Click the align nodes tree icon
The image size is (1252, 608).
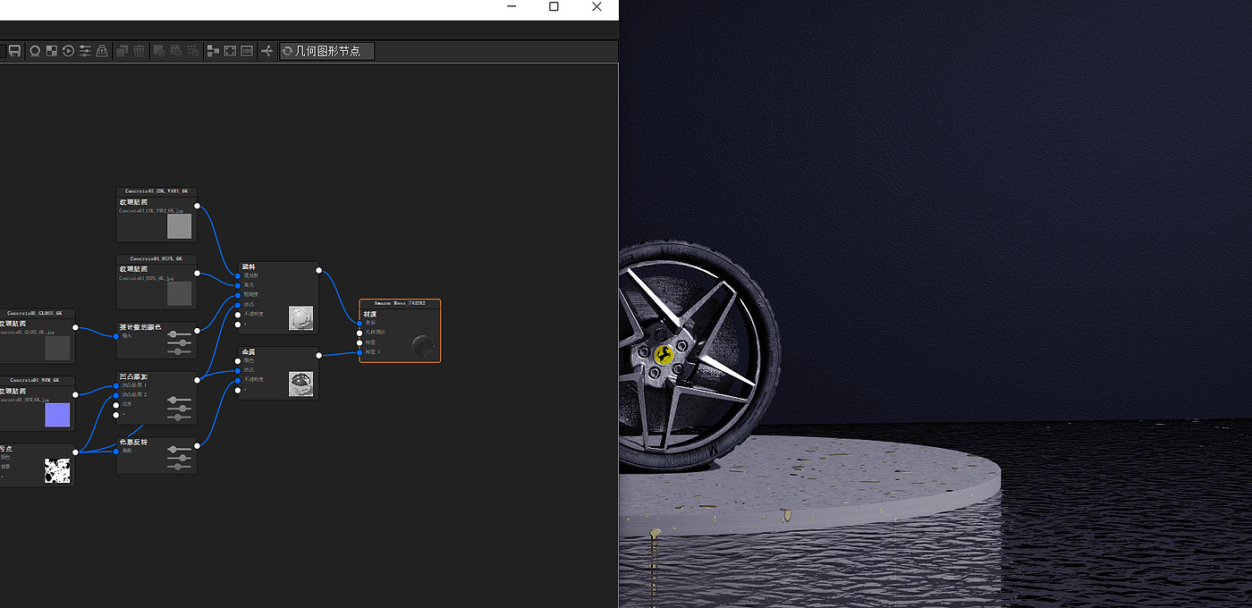pos(213,52)
